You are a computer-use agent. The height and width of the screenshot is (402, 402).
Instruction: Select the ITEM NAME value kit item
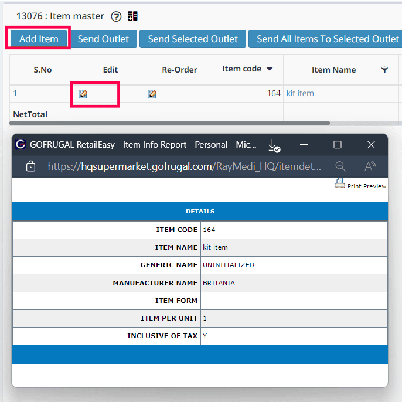(215, 247)
